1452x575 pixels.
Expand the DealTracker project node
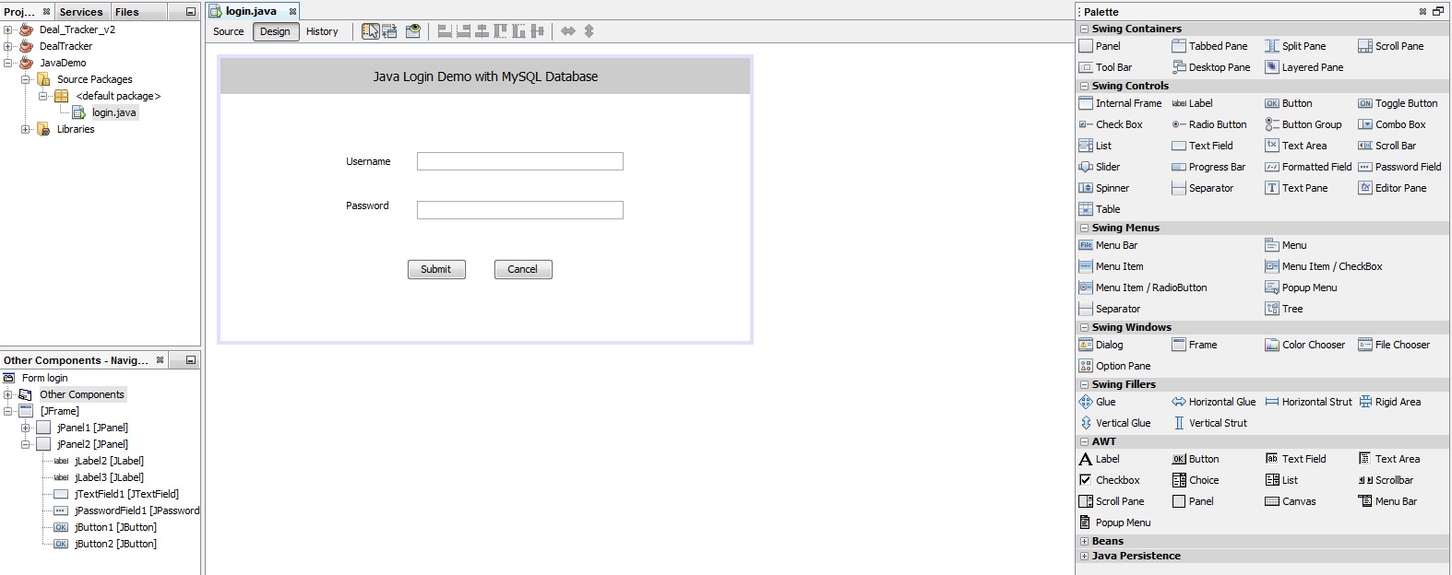point(8,46)
